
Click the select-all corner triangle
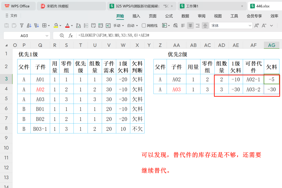pyautogui.click(x=7, y=45)
